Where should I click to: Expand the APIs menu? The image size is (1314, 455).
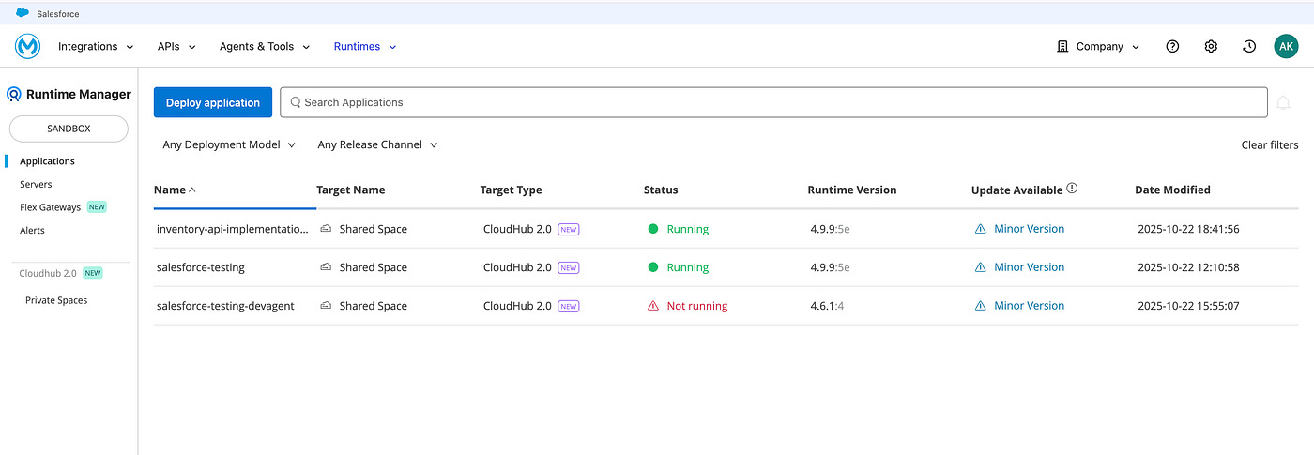click(x=176, y=46)
